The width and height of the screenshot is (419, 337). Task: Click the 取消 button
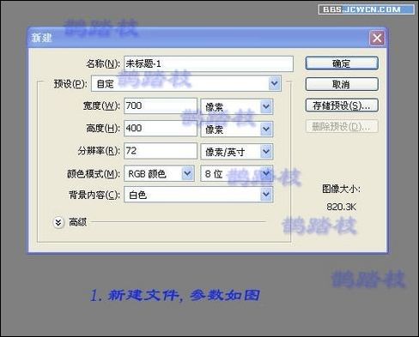342,84
